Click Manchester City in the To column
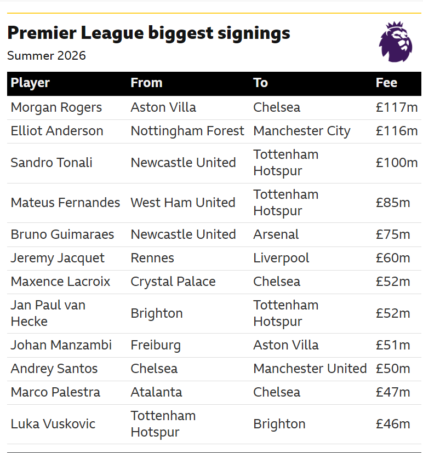Screen dimensions: 423x453 point(302,131)
